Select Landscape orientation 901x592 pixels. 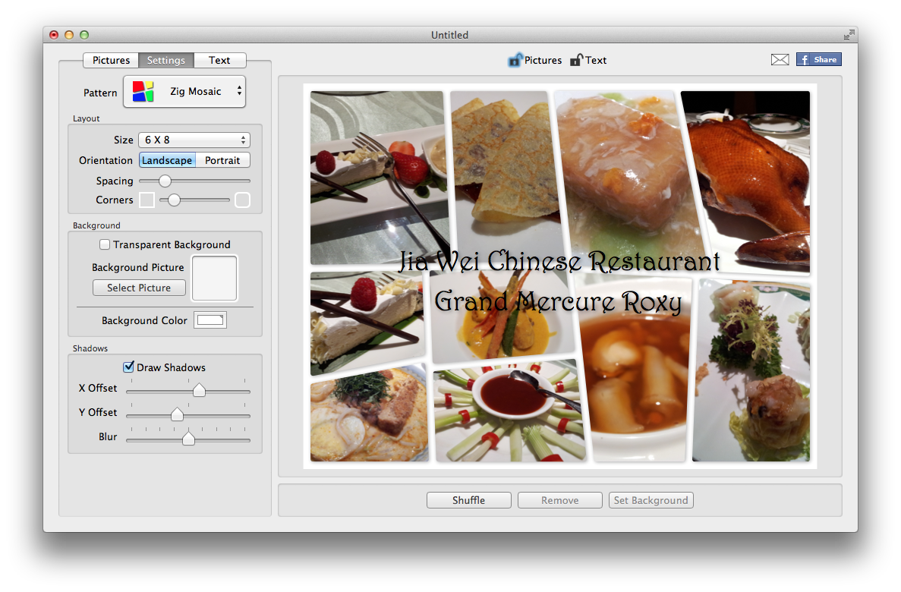point(167,160)
